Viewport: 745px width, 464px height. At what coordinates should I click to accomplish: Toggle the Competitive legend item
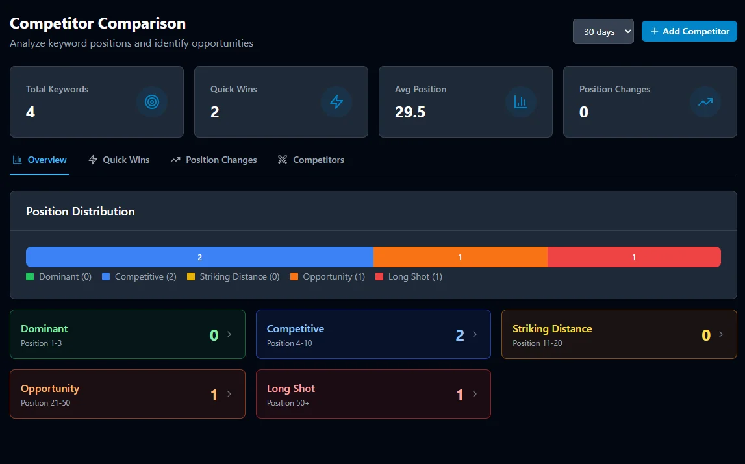(x=138, y=276)
